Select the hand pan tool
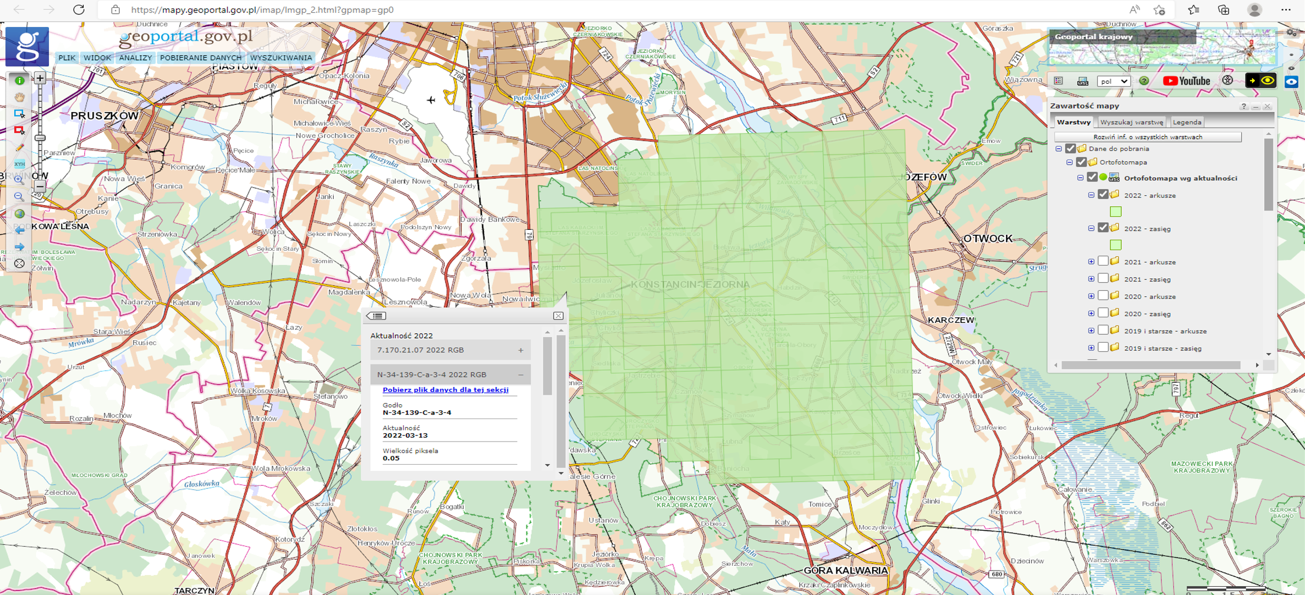 click(x=20, y=97)
